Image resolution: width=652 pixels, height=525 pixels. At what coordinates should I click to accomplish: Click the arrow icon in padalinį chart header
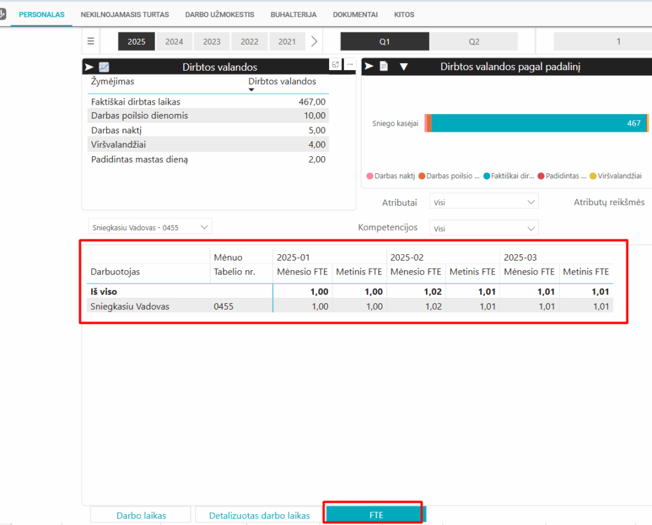point(369,66)
